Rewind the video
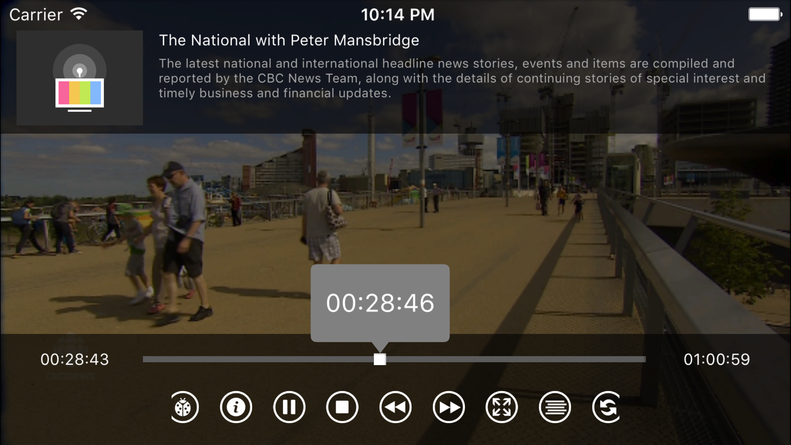The image size is (791, 445). [395, 407]
